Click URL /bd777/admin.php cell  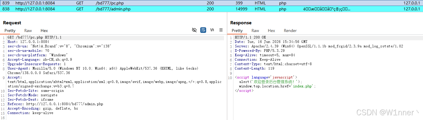113,9
